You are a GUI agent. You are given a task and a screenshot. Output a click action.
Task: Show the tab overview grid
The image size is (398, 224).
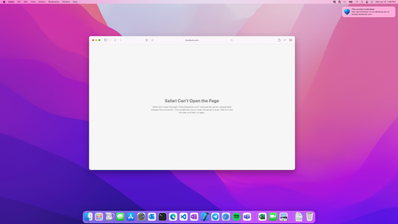(x=290, y=40)
